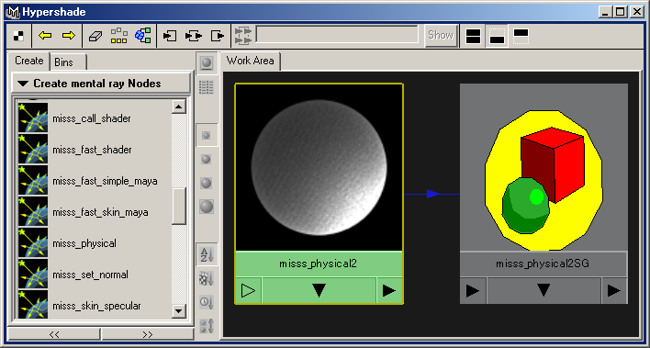
Task: Go to previous graph with left arrow
Action: (x=45, y=36)
